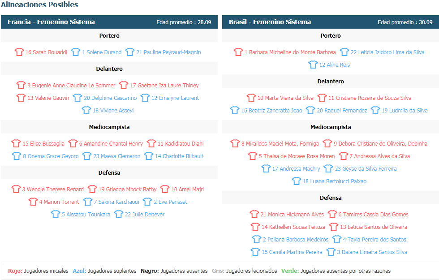Click the Gris: Jugadores lecionados legend entry
This screenshot has height=280, width=439.
coord(245,271)
